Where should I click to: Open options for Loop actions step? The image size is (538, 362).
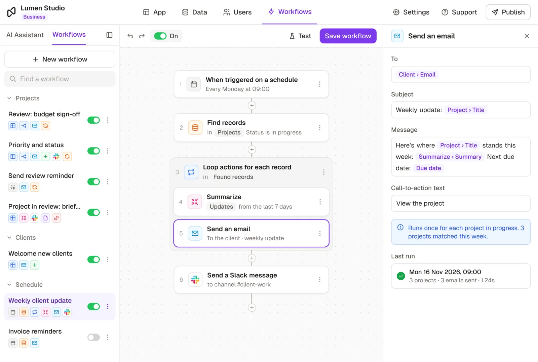pyautogui.click(x=323, y=172)
